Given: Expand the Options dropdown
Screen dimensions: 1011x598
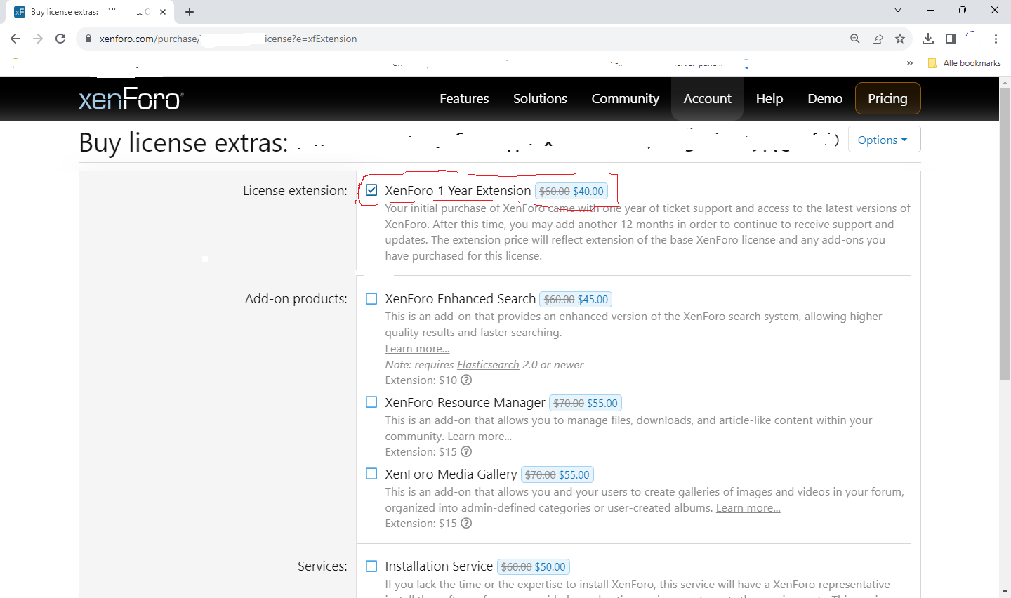Looking at the screenshot, I should pos(884,140).
